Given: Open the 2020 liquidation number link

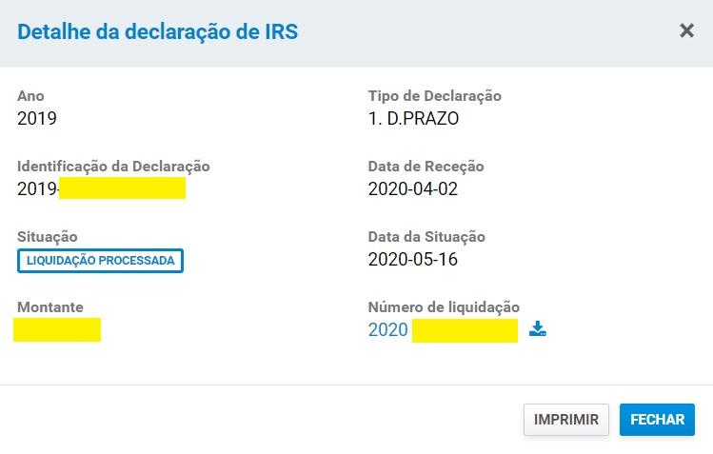Looking at the screenshot, I should pos(388,330).
